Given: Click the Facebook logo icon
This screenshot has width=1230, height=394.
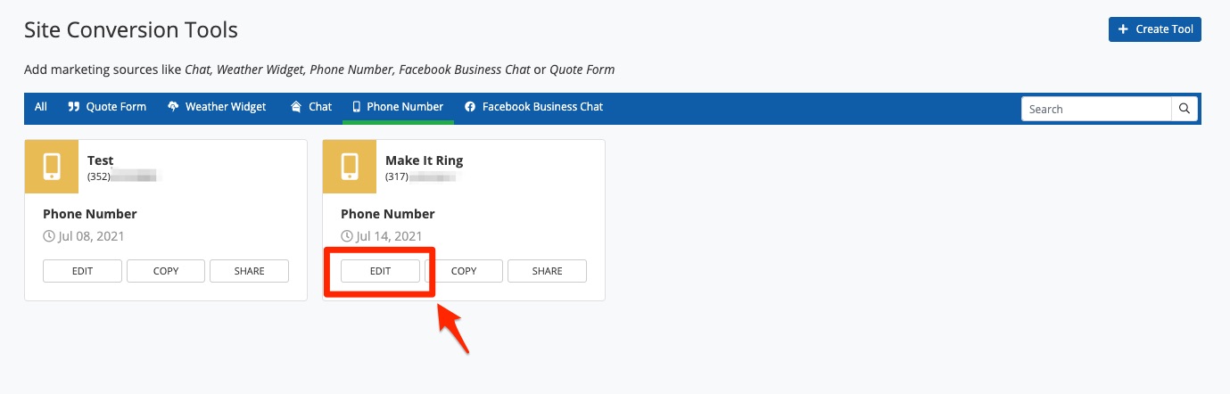Looking at the screenshot, I should pyautogui.click(x=470, y=107).
